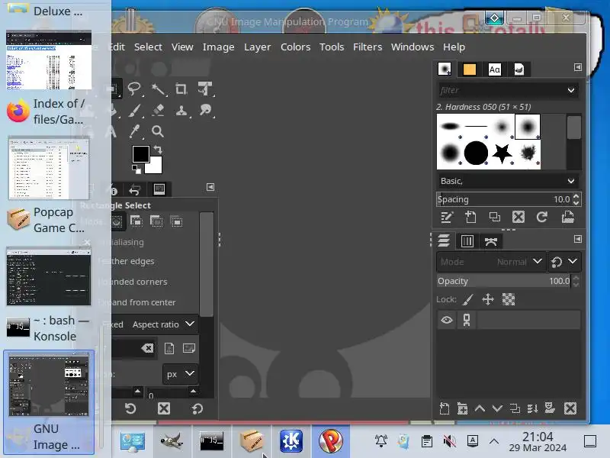The height and width of the screenshot is (458, 610).
Task: Add a layer mask
Action: [550, 408]
